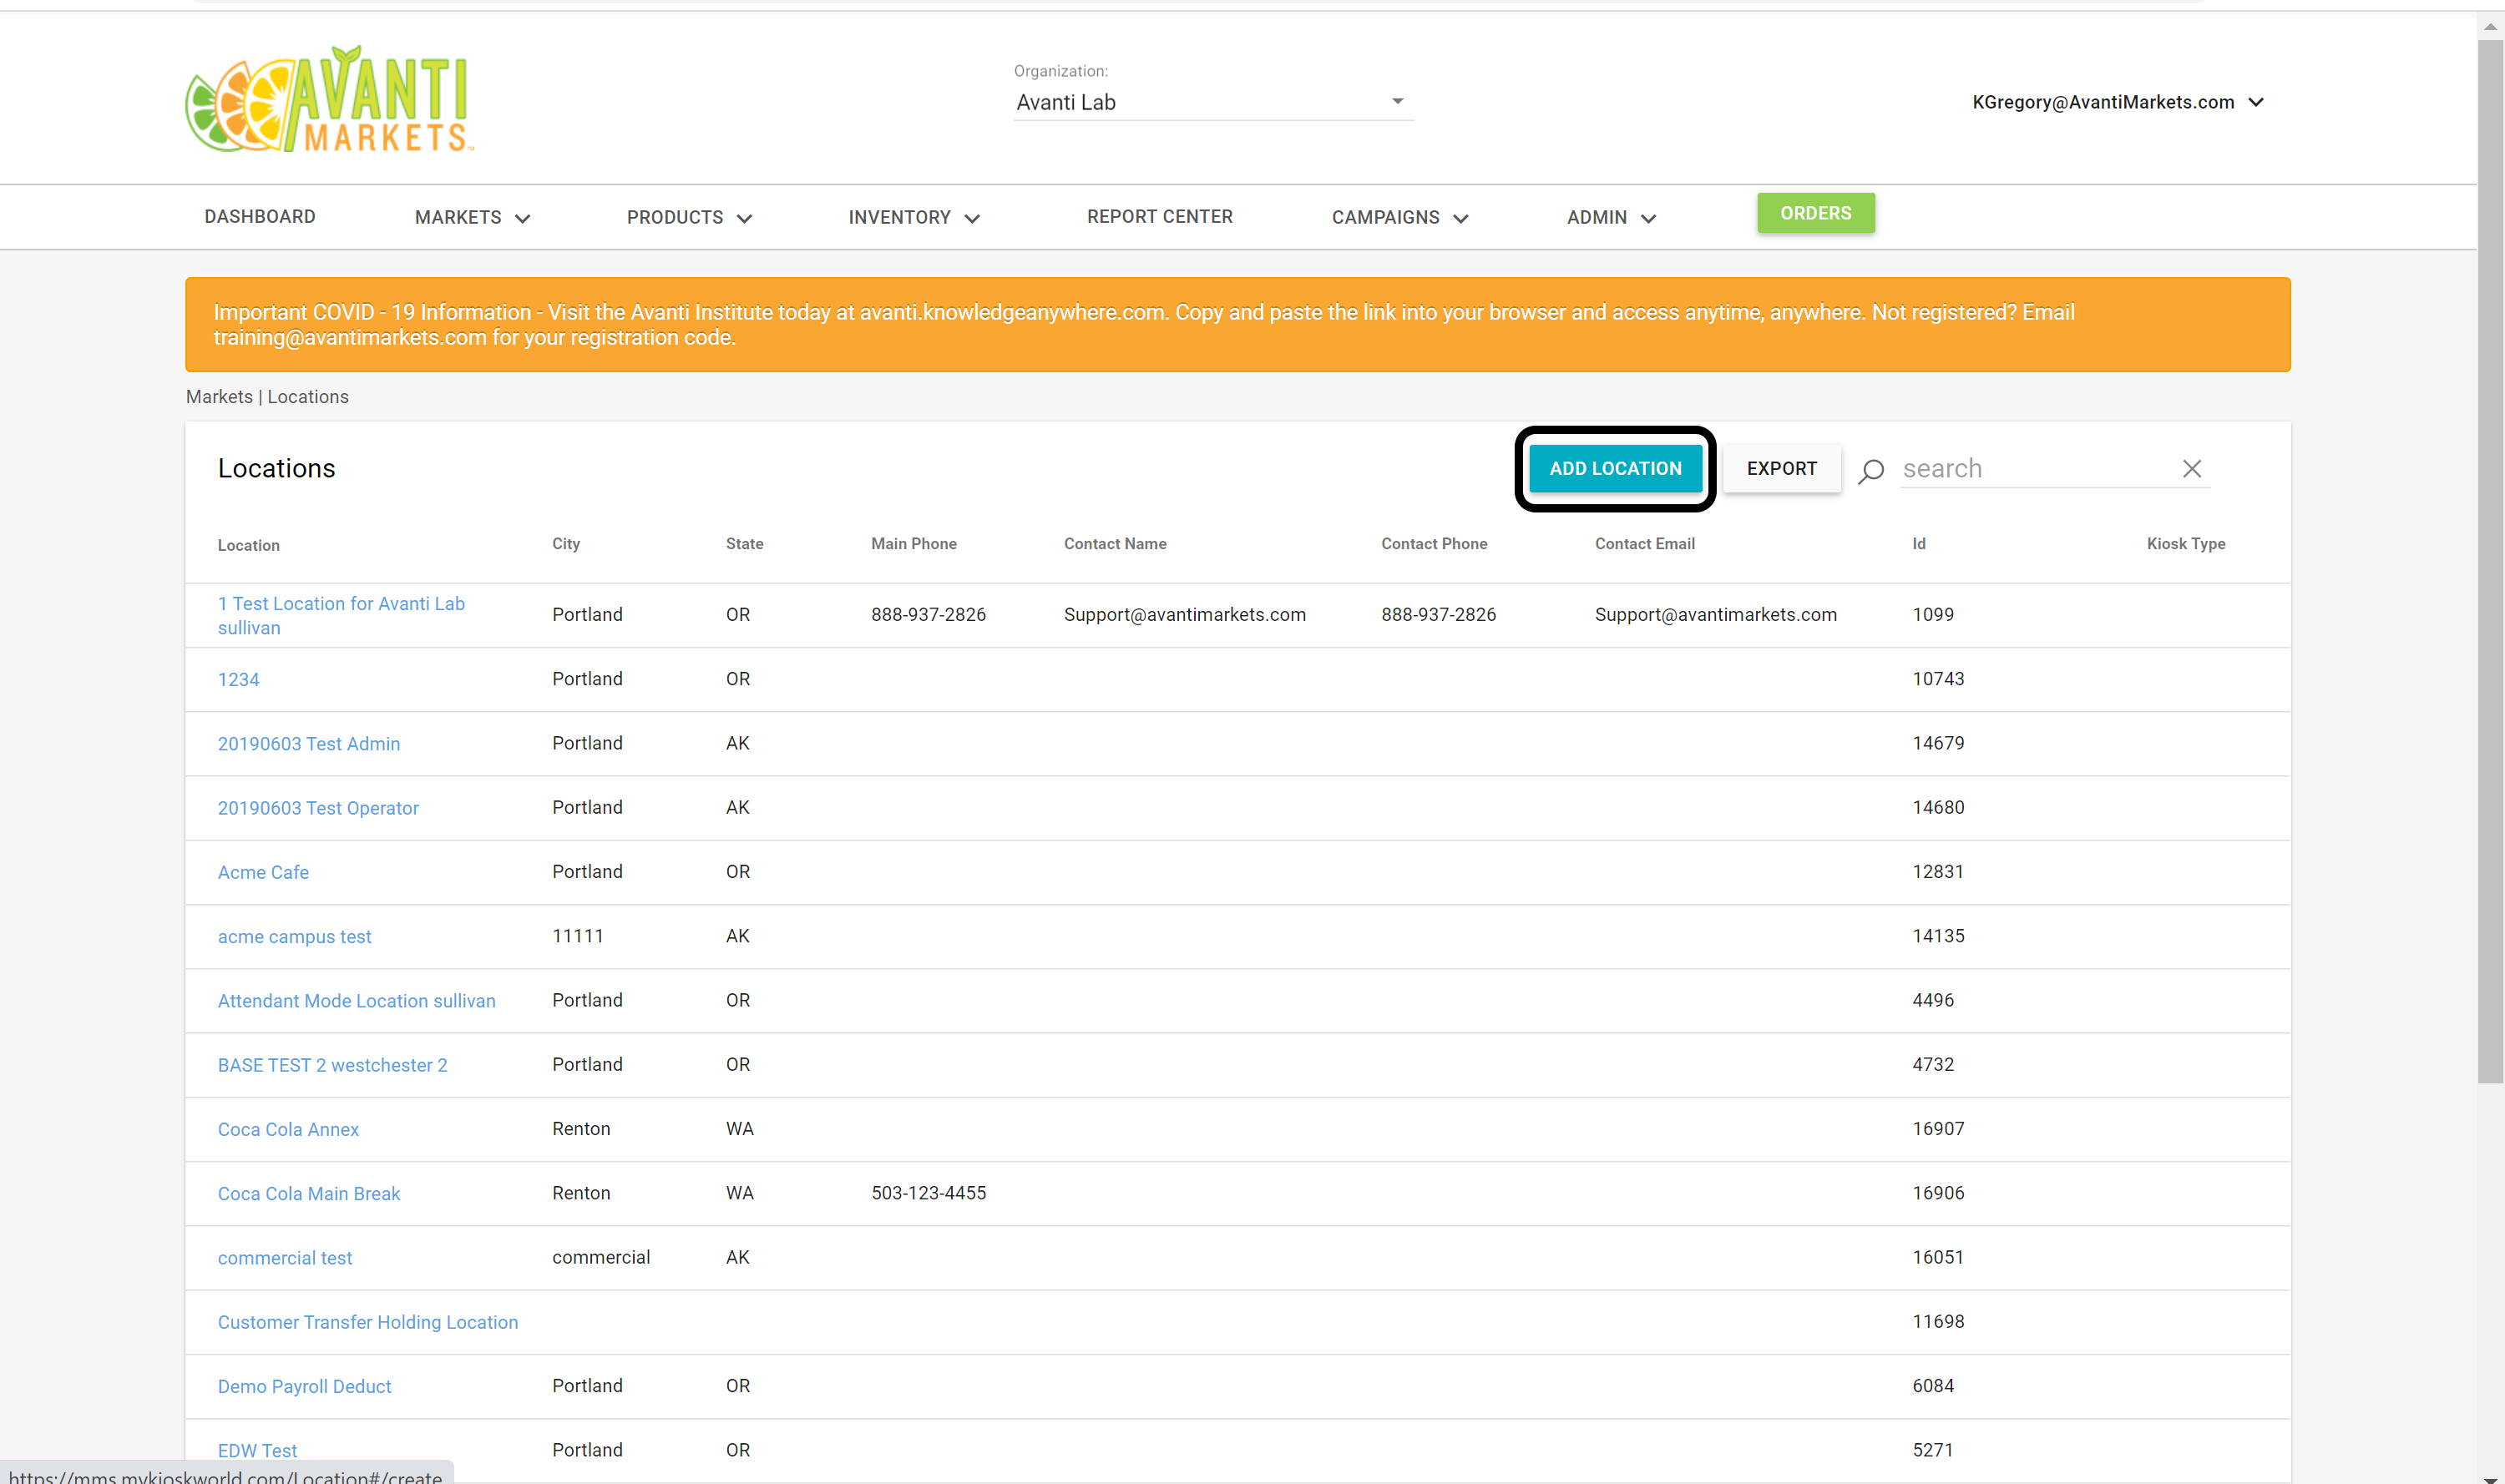The height and width of the screenshot is (1484, 2505).
Task: Open the Inventory menu
Action: pyautogui.click(x=913, y=217)
